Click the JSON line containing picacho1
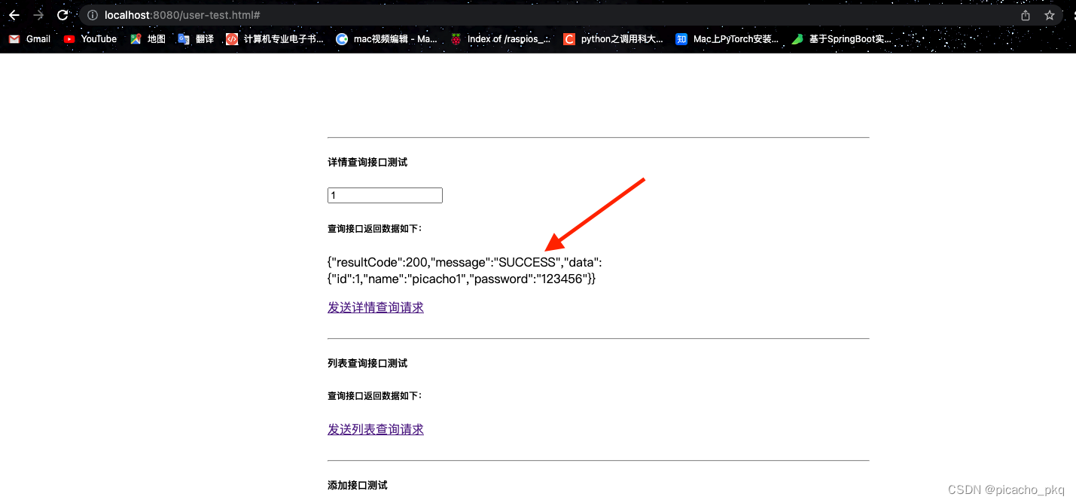The width and height of the screenshot is (1076, 503). click(x=462, y=279)
